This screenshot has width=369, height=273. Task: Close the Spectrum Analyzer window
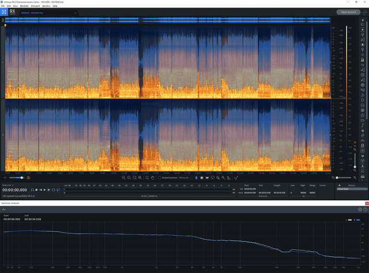(x=367, y=203)
